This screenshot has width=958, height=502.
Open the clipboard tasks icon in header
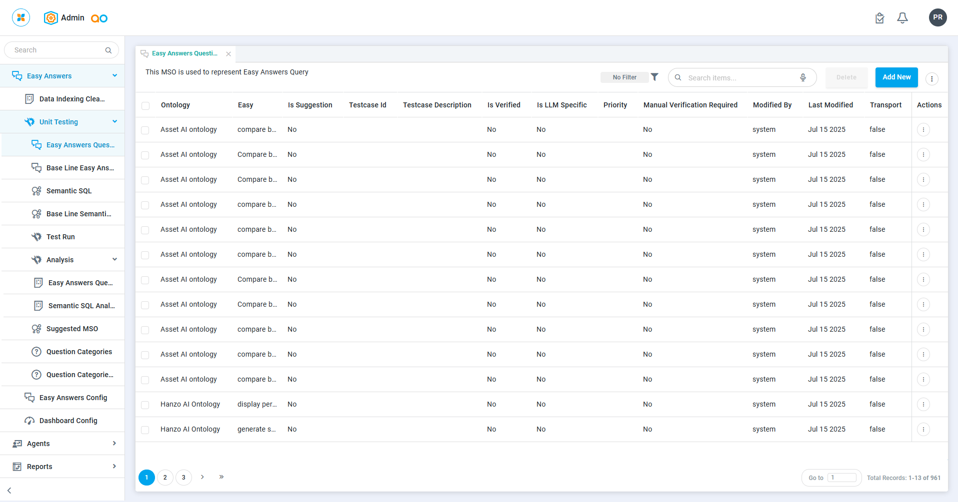tap(879, 18)
